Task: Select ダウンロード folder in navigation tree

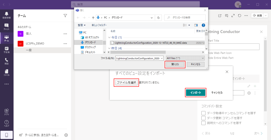Action: [91, 42]
